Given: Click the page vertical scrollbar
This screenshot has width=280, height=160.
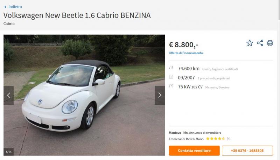Looking at the screenshot, I should point(279,80).
